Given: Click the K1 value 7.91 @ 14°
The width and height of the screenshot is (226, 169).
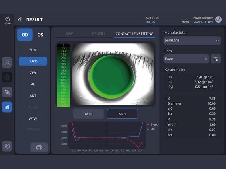Looking at the screenshot, I should (204, 77).
